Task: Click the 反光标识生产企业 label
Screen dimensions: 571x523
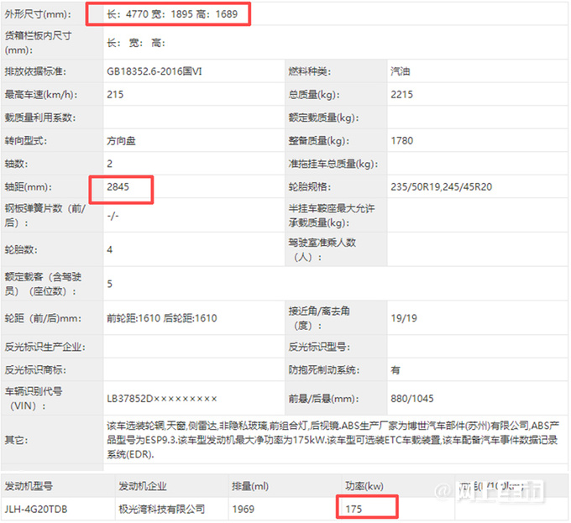Action: 45,348
